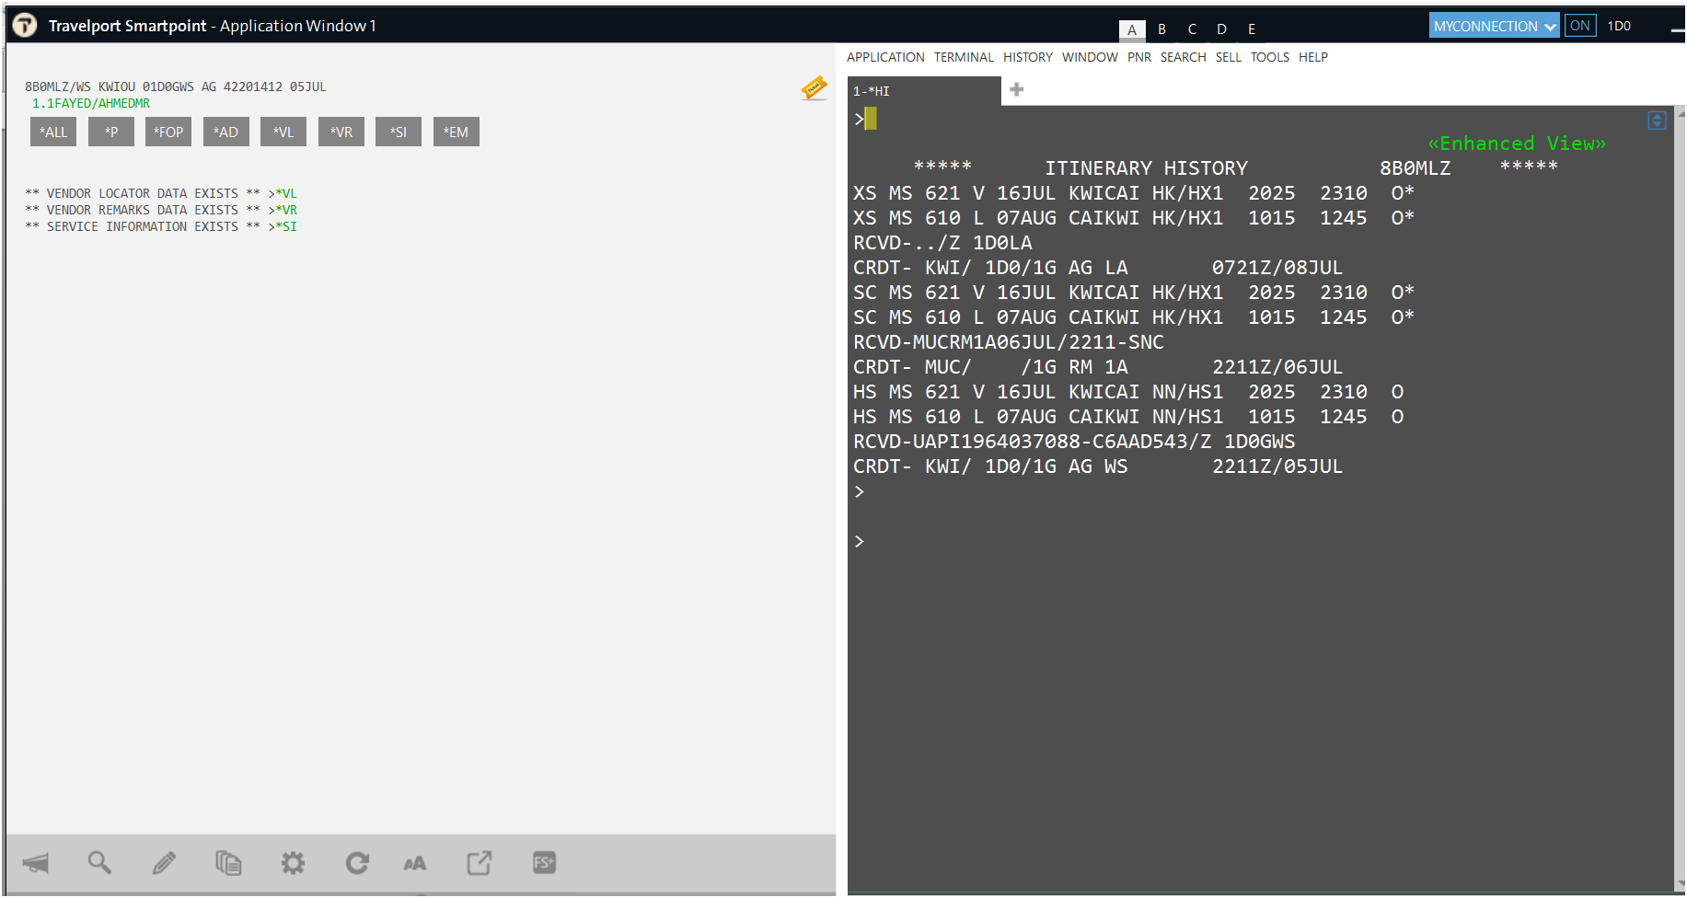1687x898 pixels.
Task: Click the copy documents icon
Action: coord(228,863)
